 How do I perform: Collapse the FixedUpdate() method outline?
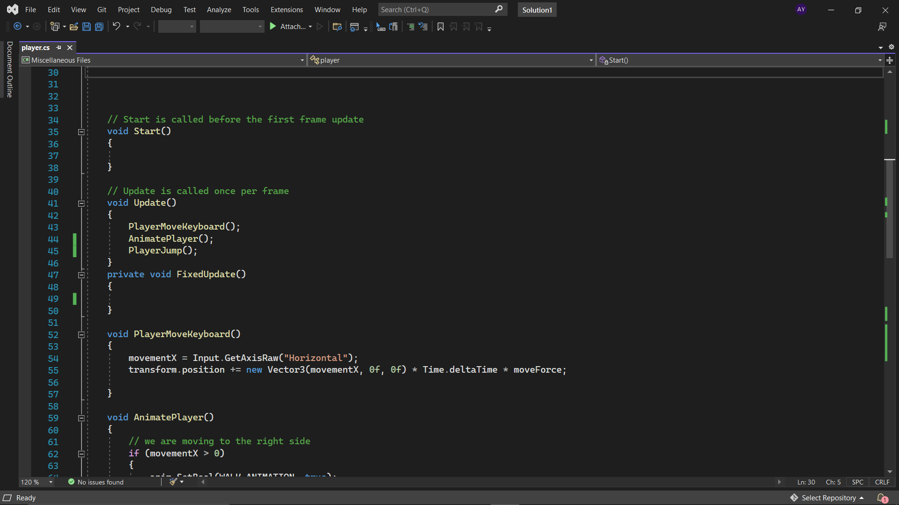(x=81, y=275)
